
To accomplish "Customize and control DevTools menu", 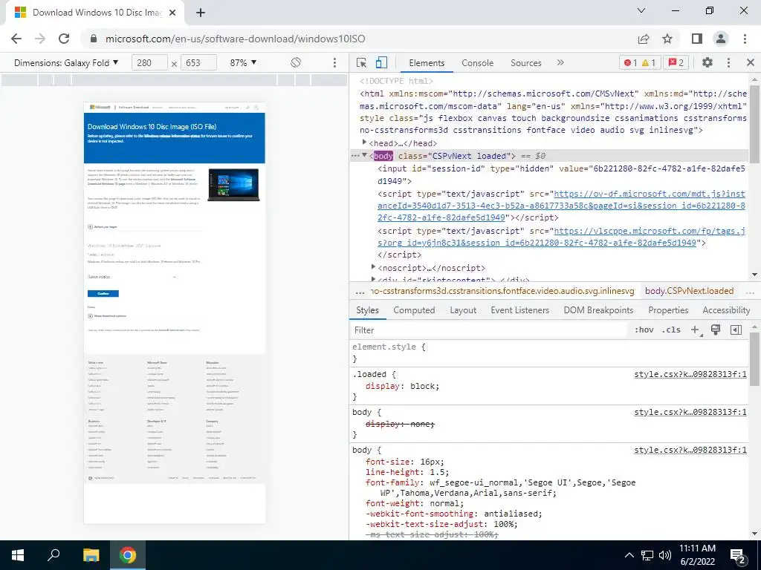I will [x=728, y=62].
